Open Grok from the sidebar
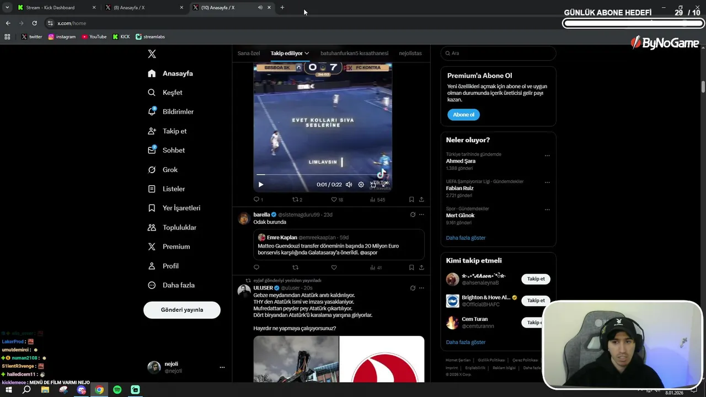The height and width of the screenshot is (397, 706). 163,170
